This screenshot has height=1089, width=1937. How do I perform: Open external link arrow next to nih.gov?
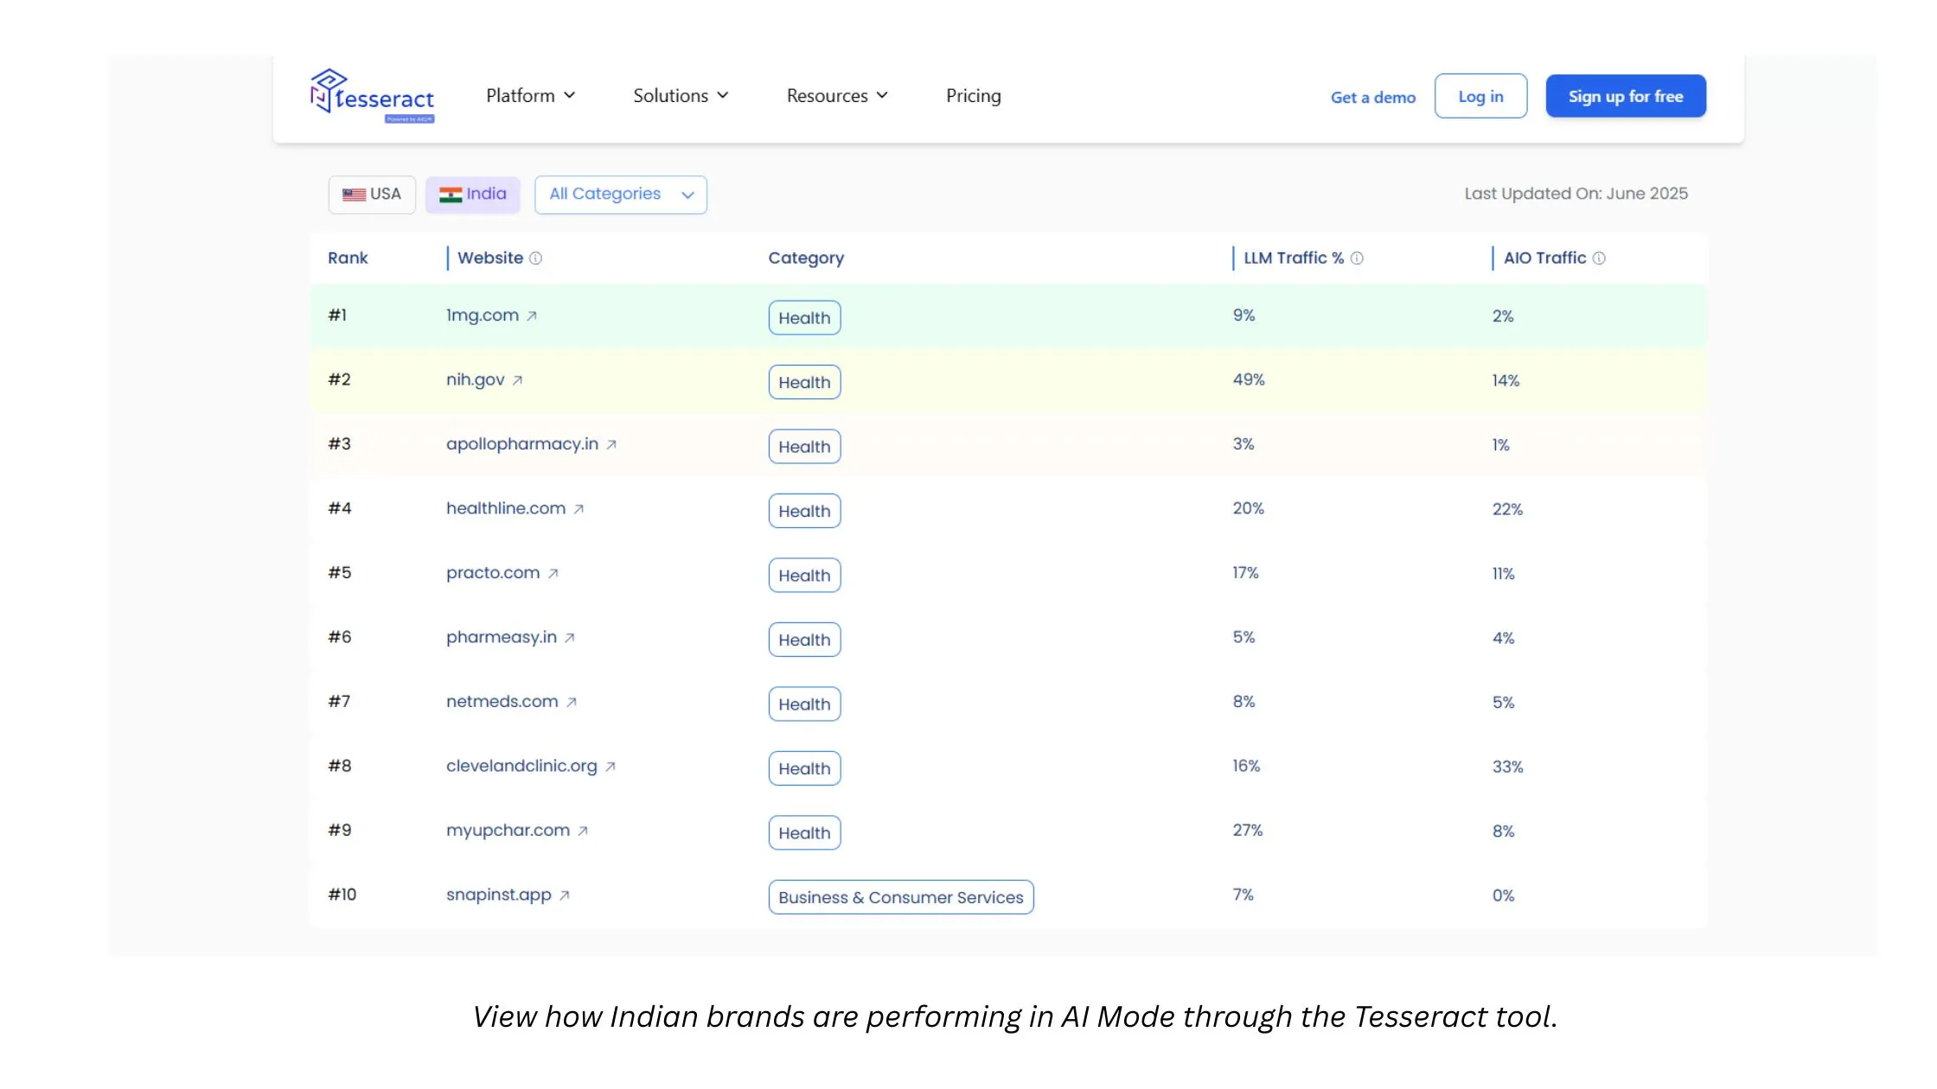point(517,380)
